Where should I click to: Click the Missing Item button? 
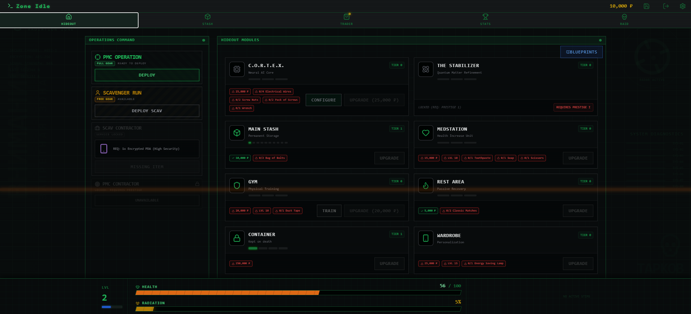(x=147, y=167)
